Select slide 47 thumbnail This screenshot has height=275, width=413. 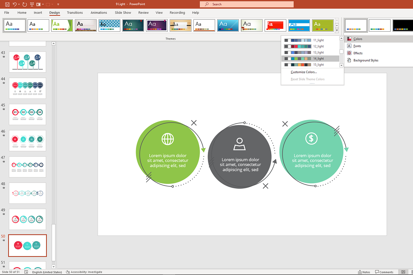coord(28,167)
